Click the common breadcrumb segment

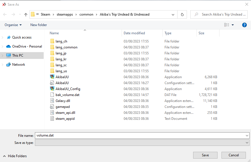pos(86,14)
